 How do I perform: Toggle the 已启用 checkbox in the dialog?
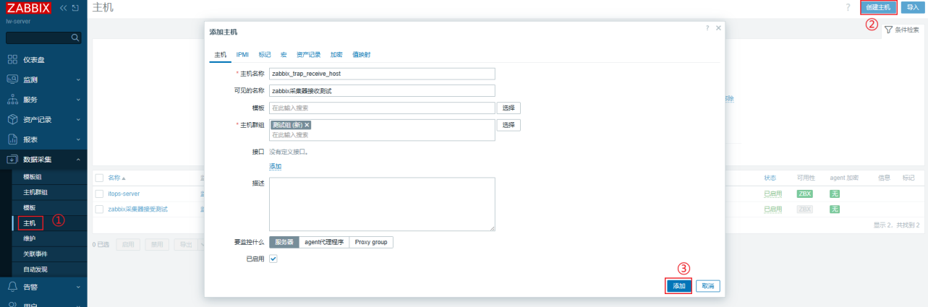click(273, 259)
